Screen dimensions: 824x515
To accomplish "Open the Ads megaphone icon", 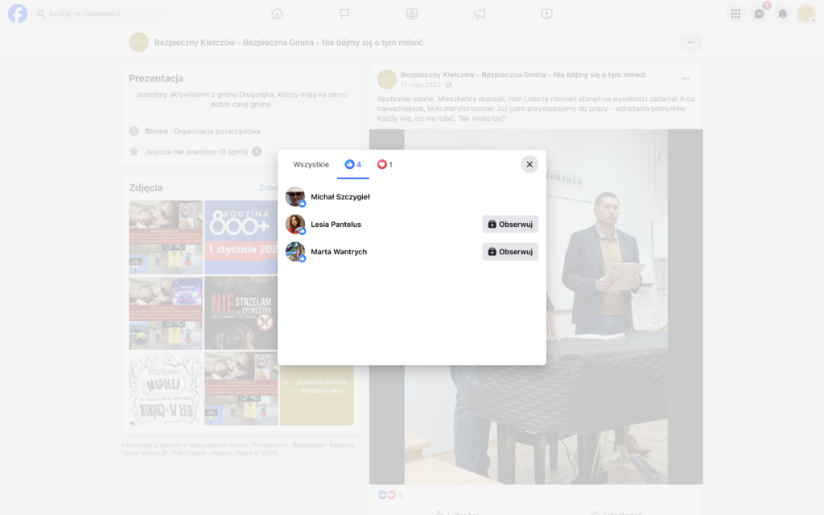I will coord(480,14).
